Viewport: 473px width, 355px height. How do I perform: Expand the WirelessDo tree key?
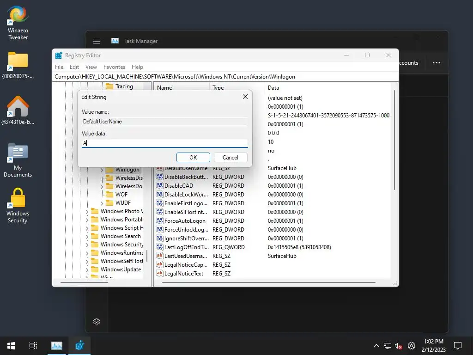click(x=102, y=187)
